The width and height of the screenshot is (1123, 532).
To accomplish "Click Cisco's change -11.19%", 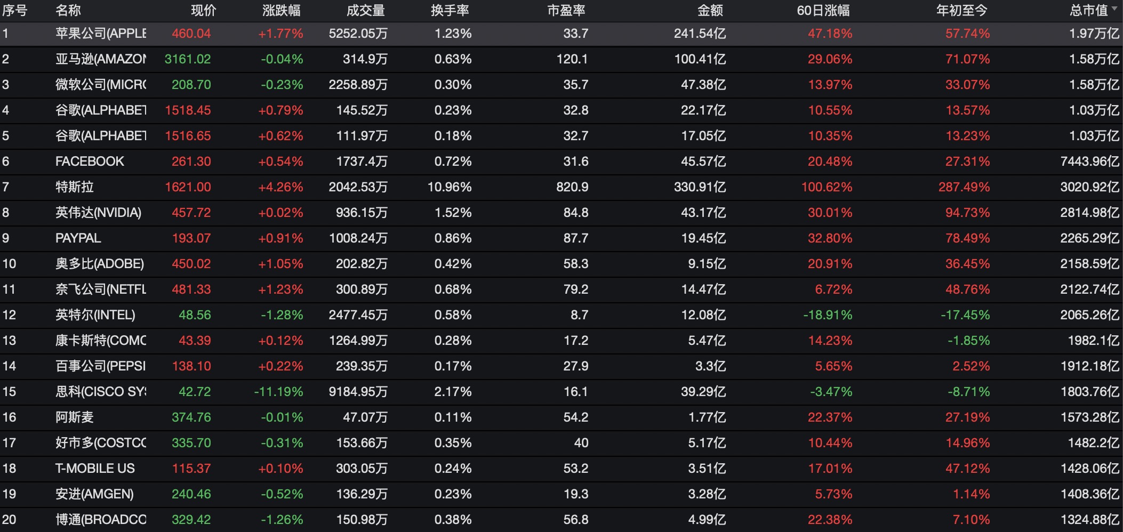I will 278,392.
